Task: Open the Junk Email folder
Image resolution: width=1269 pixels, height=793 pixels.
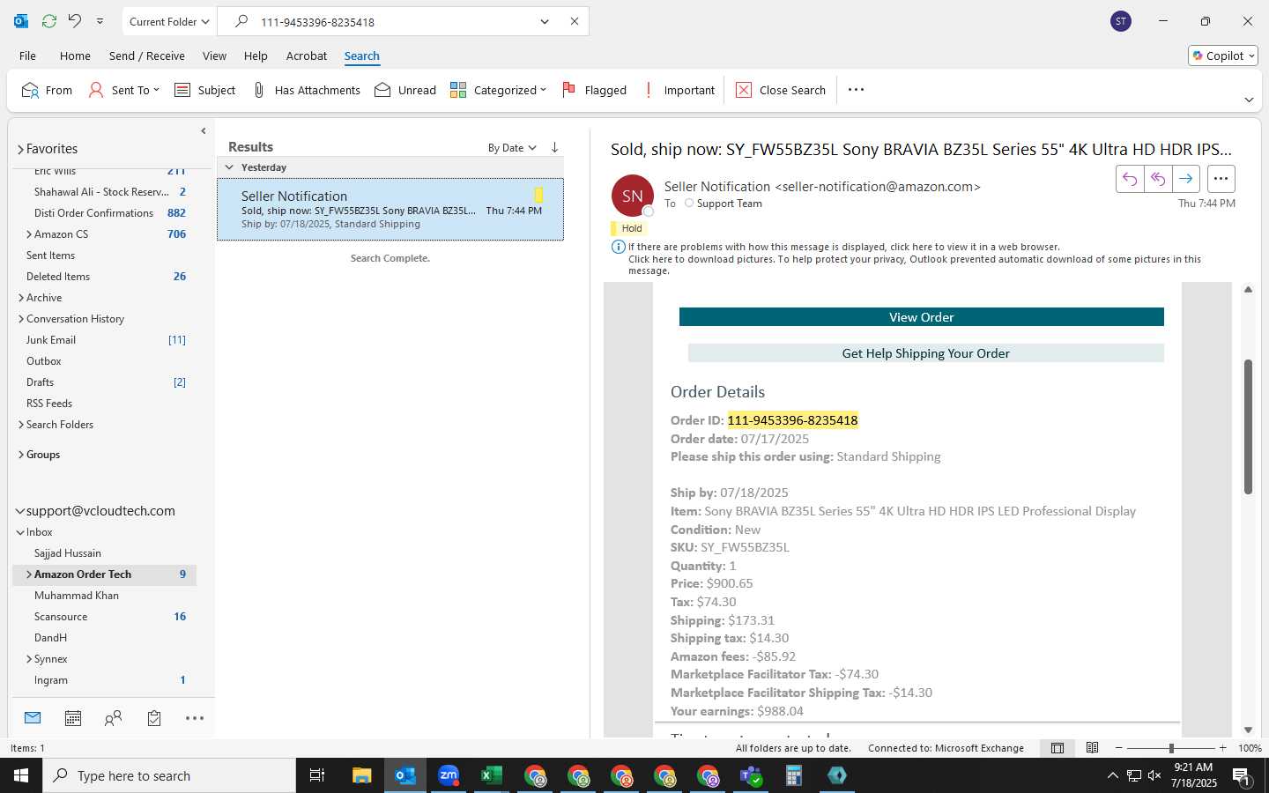Action: pos(51,340)
